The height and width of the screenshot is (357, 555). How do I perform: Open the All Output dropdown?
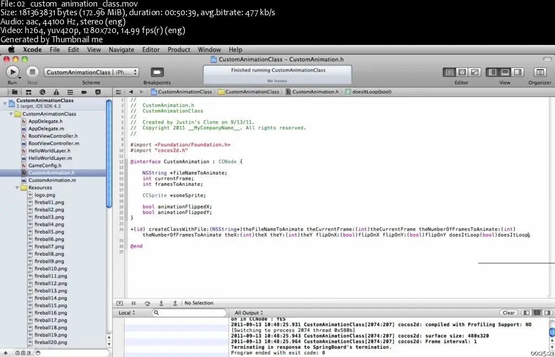(x=249, y=313)
